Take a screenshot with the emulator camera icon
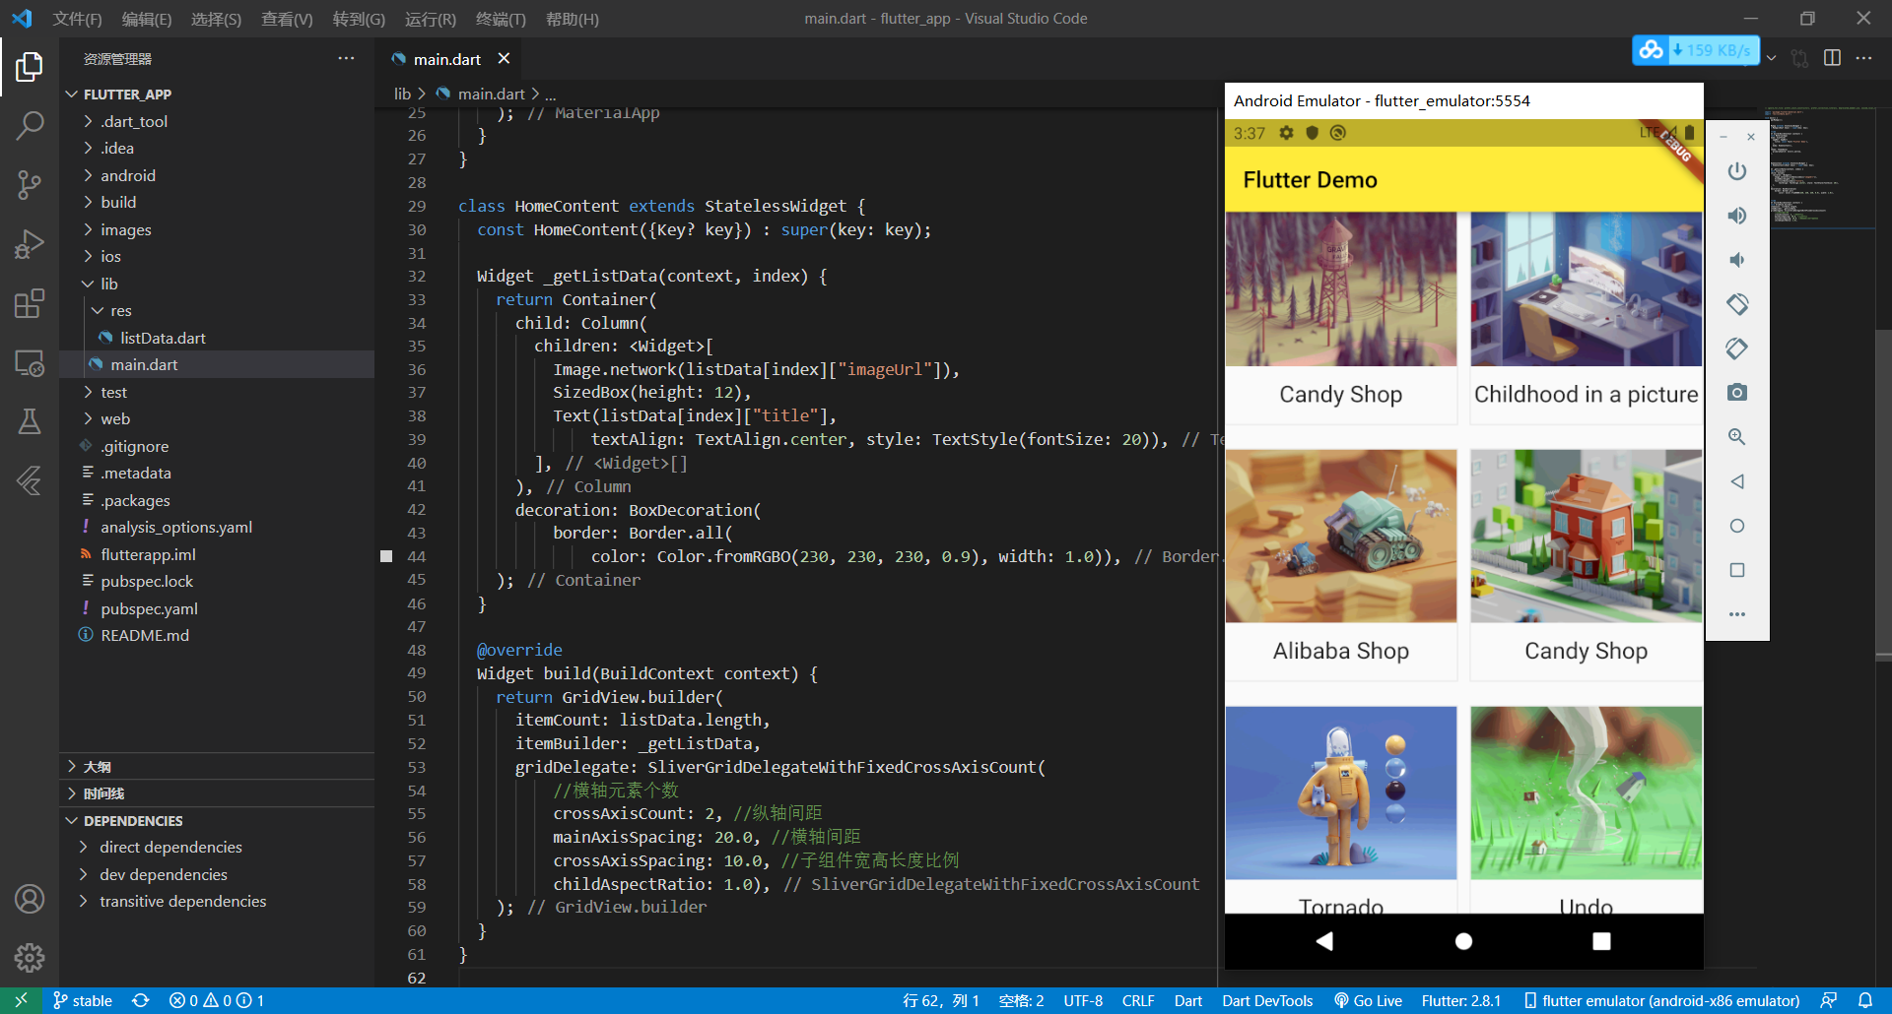The image size is (1892, 1014). click(1735, 392)
